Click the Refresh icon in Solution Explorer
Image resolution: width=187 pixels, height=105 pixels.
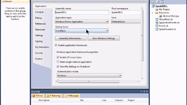coord(162,2)
